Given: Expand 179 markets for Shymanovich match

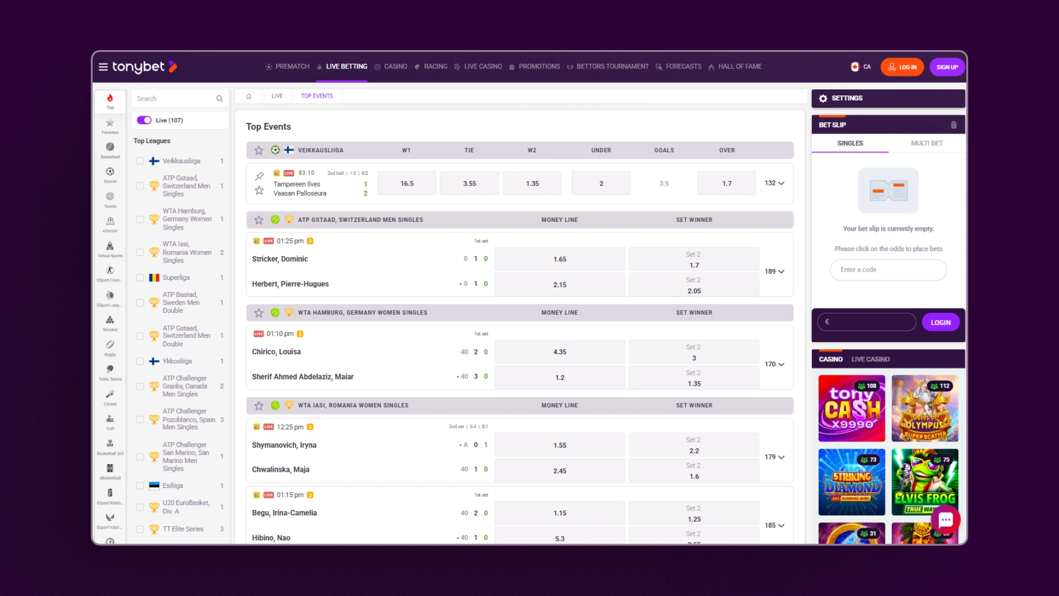Looking at the screenshot, I should click(774, 457).
